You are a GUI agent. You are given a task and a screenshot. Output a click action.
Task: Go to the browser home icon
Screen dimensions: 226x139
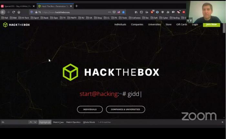click(x=19, y=12)
